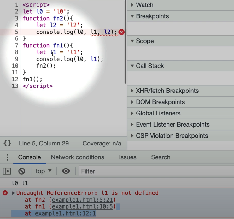Click the pretty-print braces icon

7,143
